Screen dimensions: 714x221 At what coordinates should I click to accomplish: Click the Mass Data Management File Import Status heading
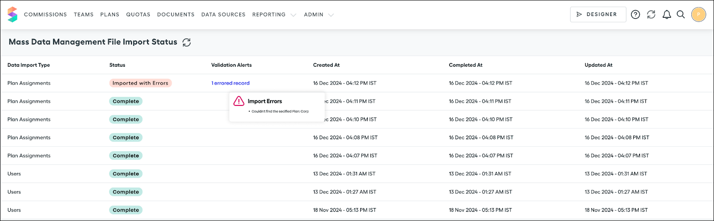click(93, 42)
